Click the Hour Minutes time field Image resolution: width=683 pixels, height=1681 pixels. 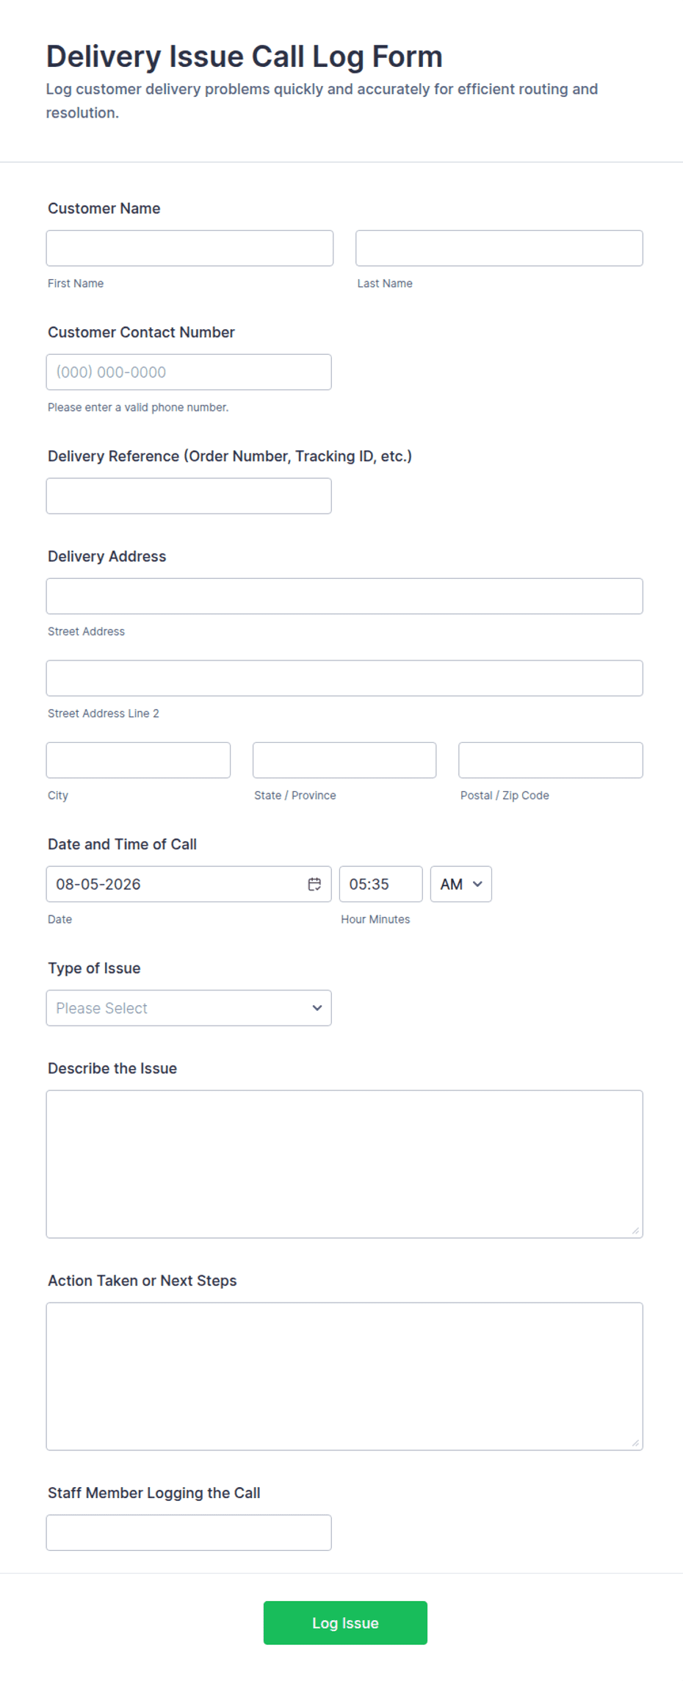click(380, 884)
